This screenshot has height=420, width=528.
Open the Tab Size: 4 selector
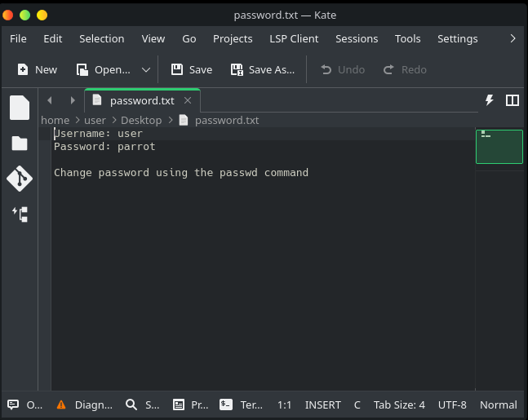point(399,405)
